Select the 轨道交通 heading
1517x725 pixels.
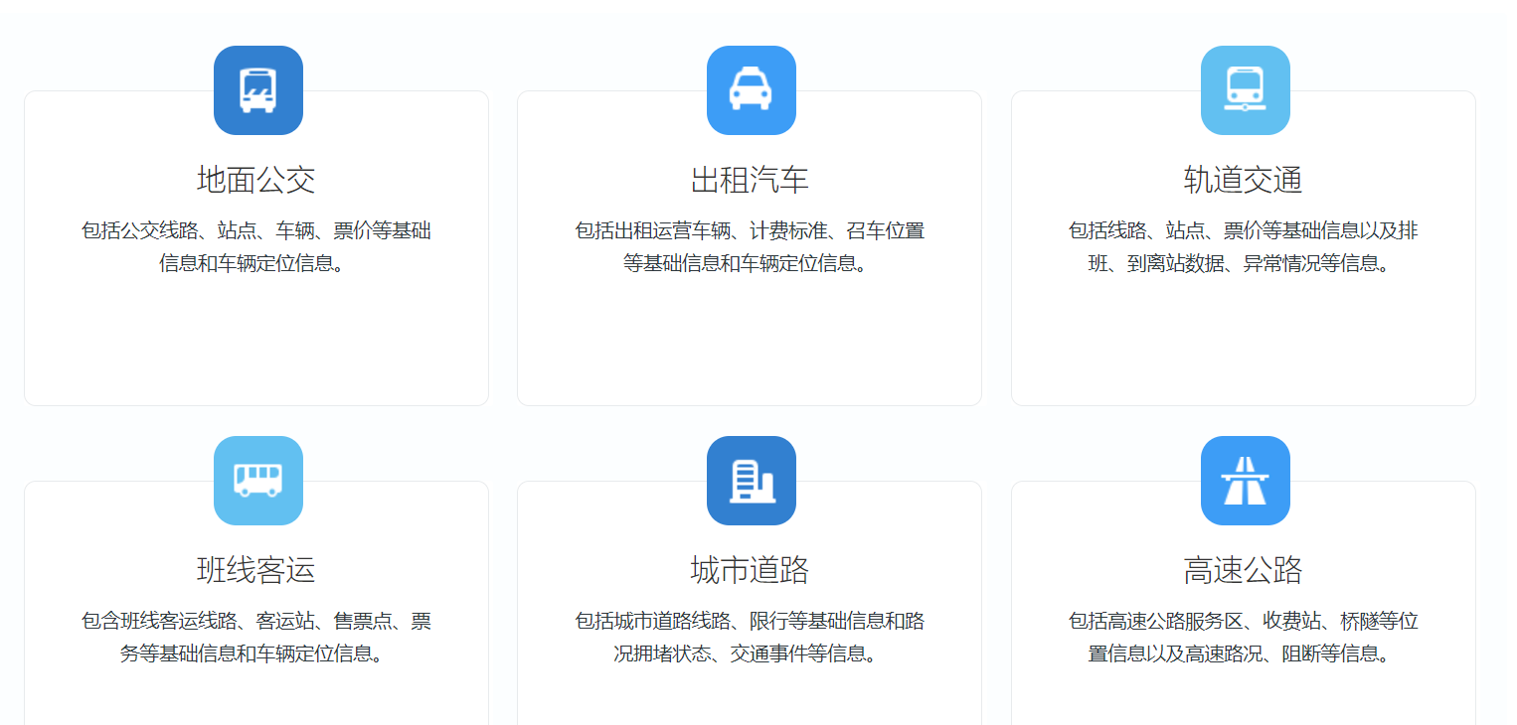pos(1243,180)
